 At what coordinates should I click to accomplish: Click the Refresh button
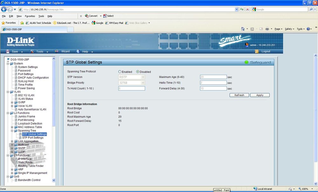(239, 95)
